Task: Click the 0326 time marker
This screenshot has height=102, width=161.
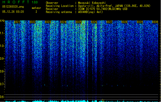Action: point(94,22)
